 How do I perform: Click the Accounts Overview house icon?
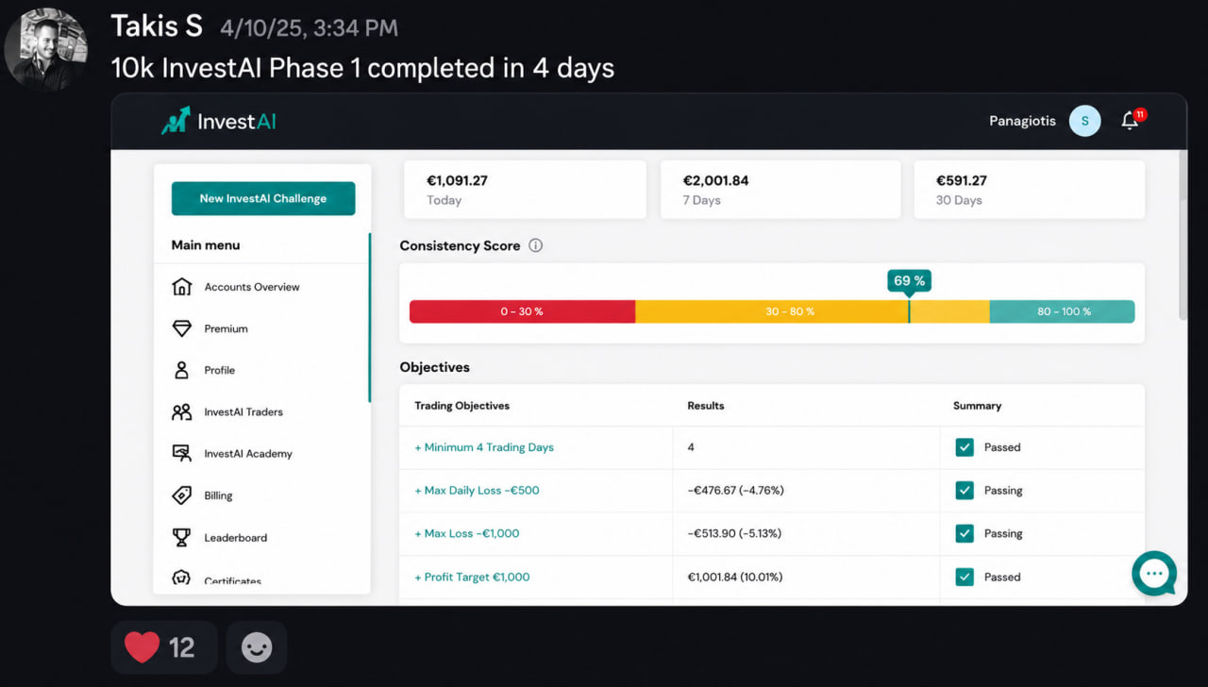pyautogui.click(x=182, y=287)
